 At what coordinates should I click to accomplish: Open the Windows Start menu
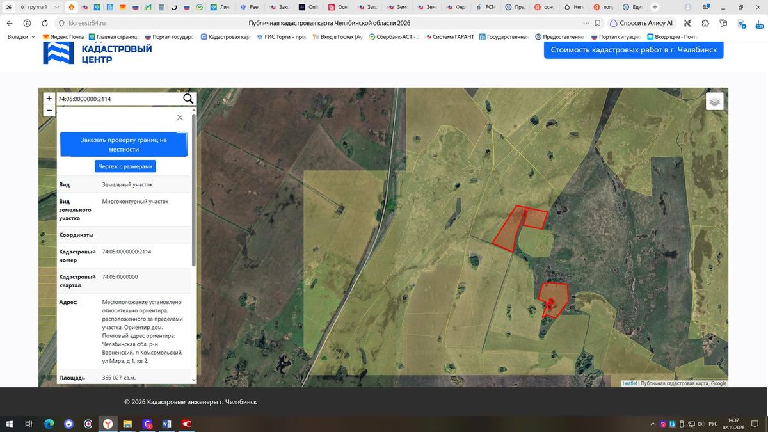pyautogui.click(x=10, y=424)
